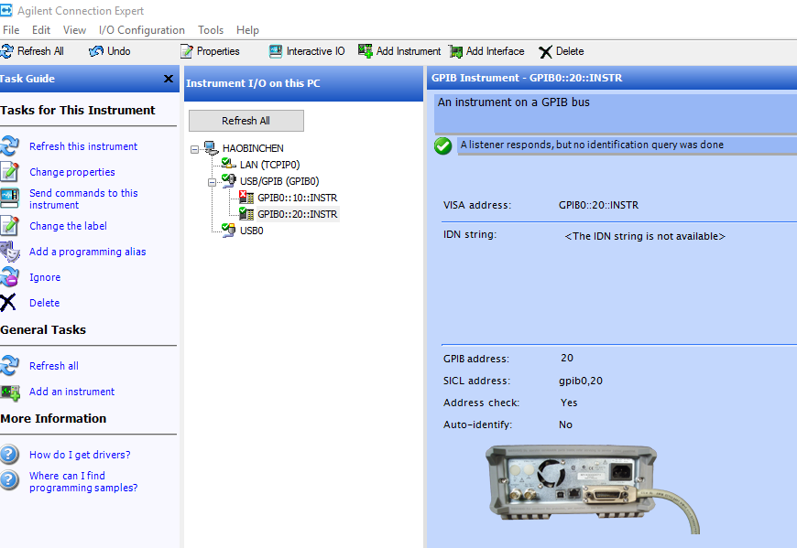The height and width of the screenshot is (548, 797).
Task: Click the Refresh this instrument link
Action: pos(83,146)
